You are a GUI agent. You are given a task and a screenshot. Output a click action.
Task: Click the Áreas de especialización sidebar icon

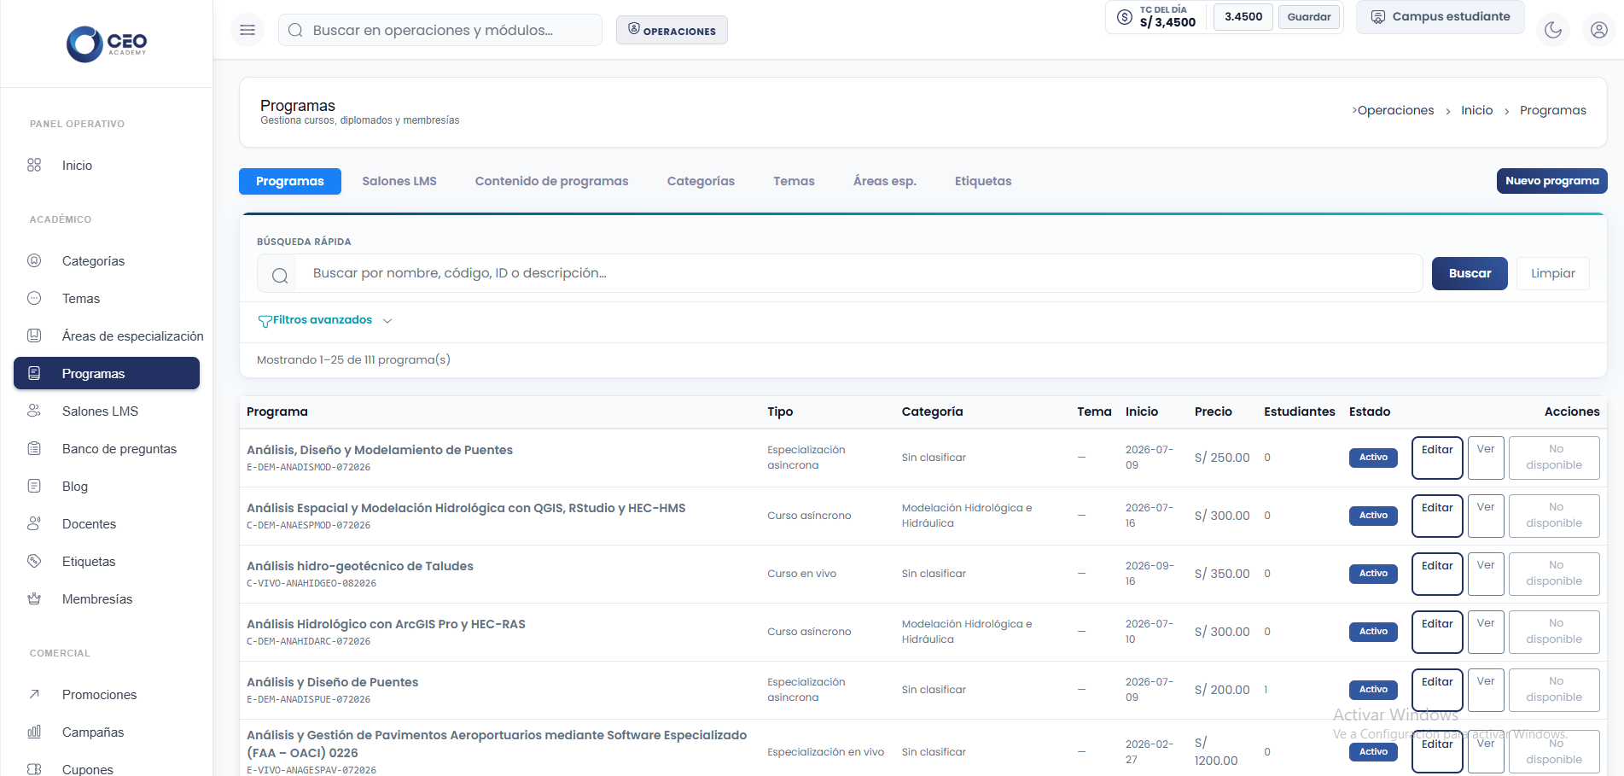(34, 335)
